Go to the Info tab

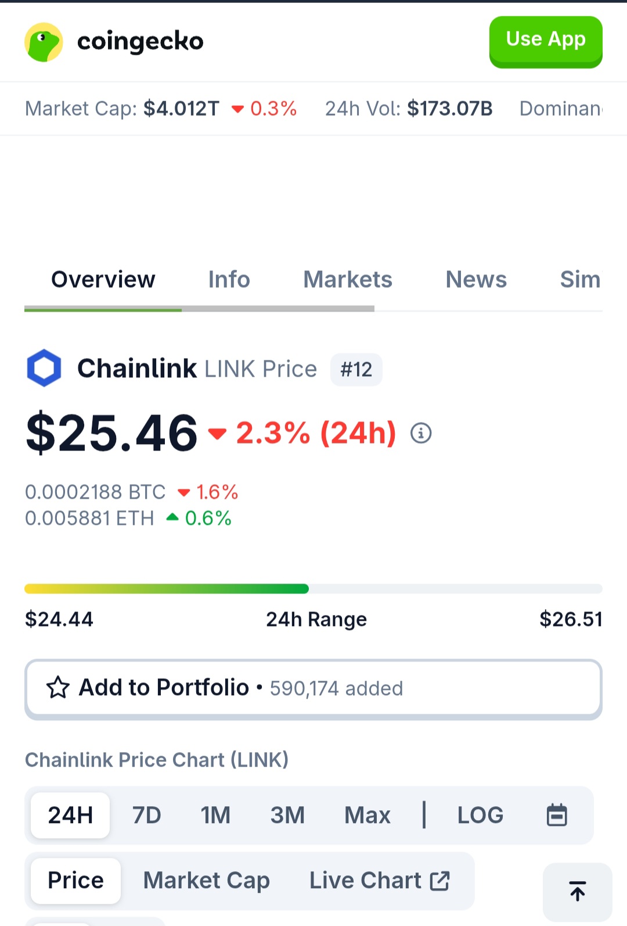tap(229, 280)
